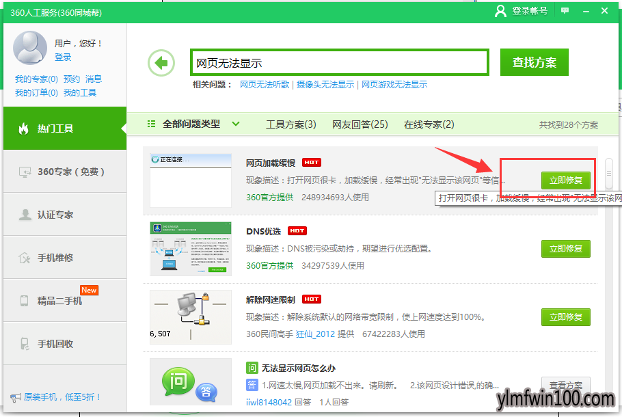The image size is (622, 417).
Task: Switch to 网友回答(25) tab
Action: tap(360, 124)
